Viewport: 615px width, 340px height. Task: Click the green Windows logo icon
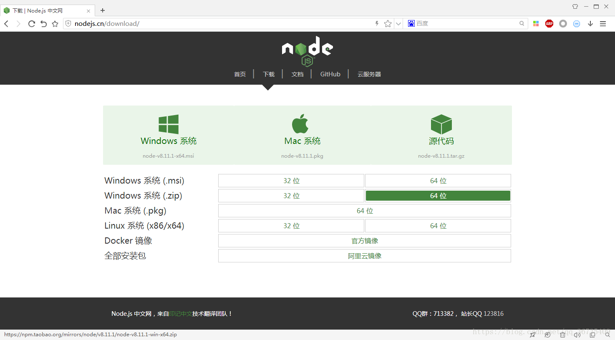(x=169, y=124)
